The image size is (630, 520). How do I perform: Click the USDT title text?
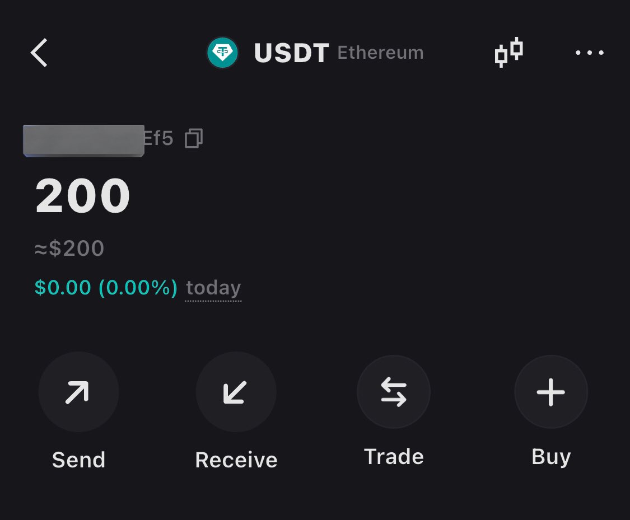click(292, 53)
